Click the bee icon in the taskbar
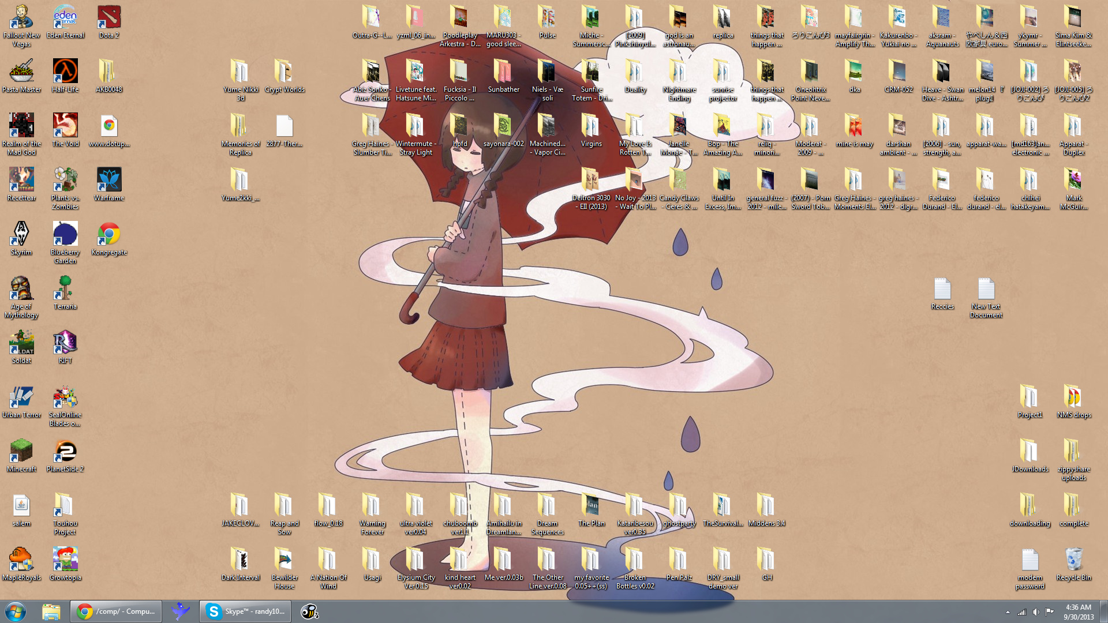This screenshot has width=1108, height=623. (x=309, y=611)
